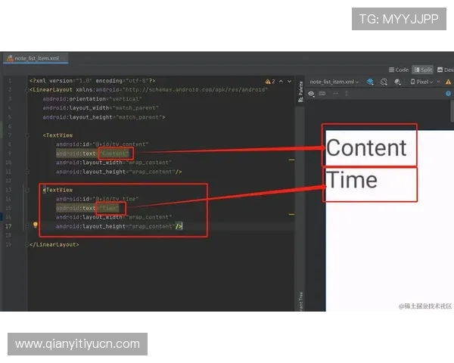The width and height of the screenshot is (454, 363).
Task: Click the baseline alignment icon
Action: [x=347, y=94]
